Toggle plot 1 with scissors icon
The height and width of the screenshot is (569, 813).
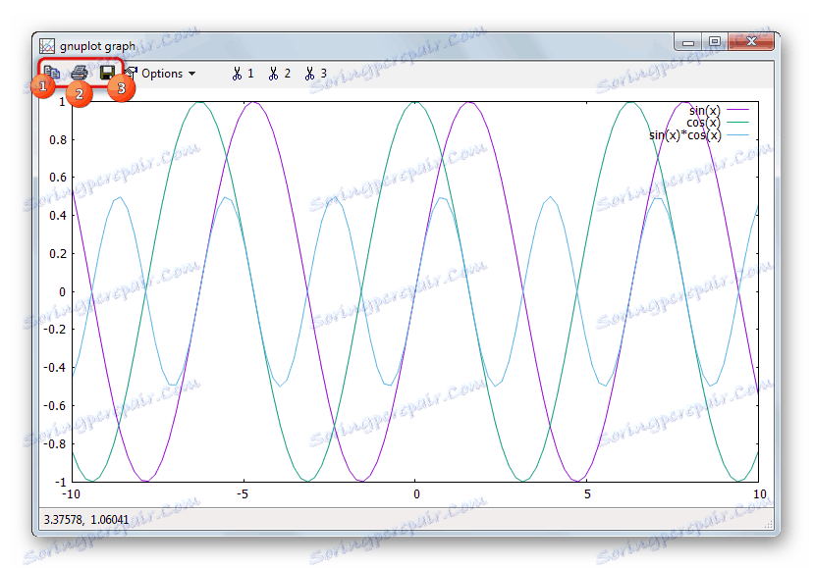coord(243,74)
